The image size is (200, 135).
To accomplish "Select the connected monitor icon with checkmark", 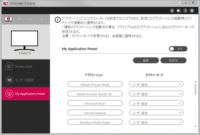I will [x=8, y=19].
